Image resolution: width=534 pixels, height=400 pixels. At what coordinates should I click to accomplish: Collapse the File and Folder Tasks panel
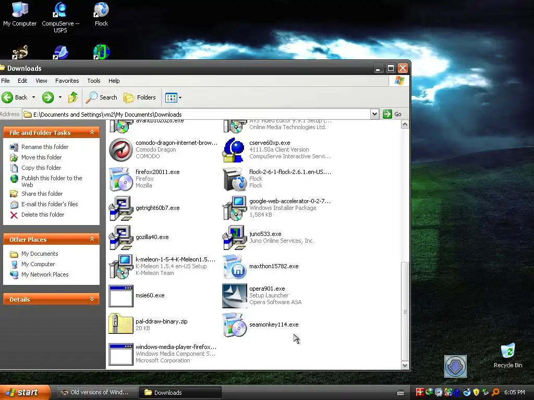point(92,132)
